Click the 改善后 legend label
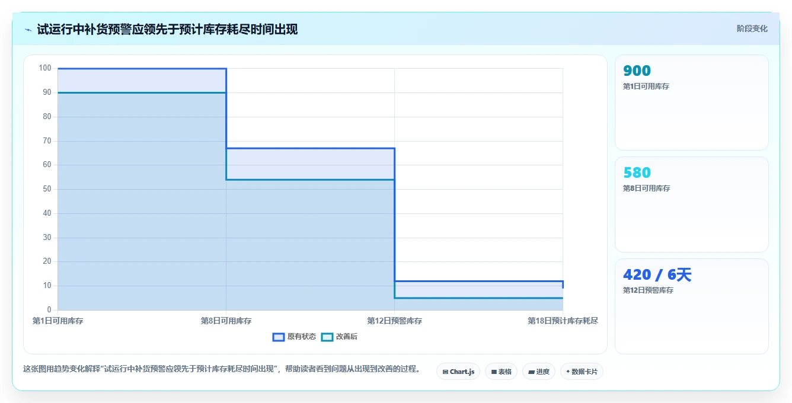The image size is (792, 403). coord(347,337)
